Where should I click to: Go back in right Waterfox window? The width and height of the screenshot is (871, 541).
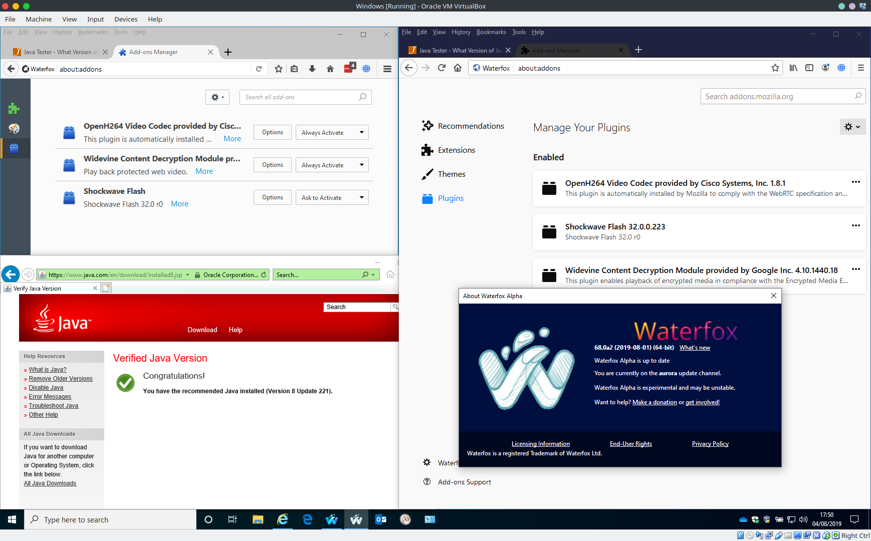click(409, 68)
